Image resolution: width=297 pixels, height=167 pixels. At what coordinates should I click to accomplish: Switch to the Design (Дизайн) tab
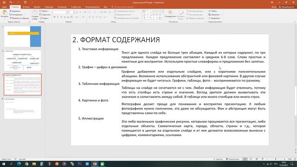pyautogui.click(x=37, y=7)
